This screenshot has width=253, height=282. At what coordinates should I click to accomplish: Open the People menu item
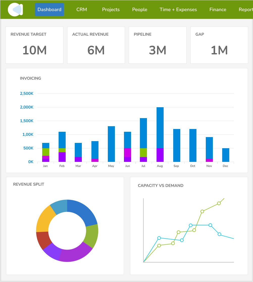[140, 10]
